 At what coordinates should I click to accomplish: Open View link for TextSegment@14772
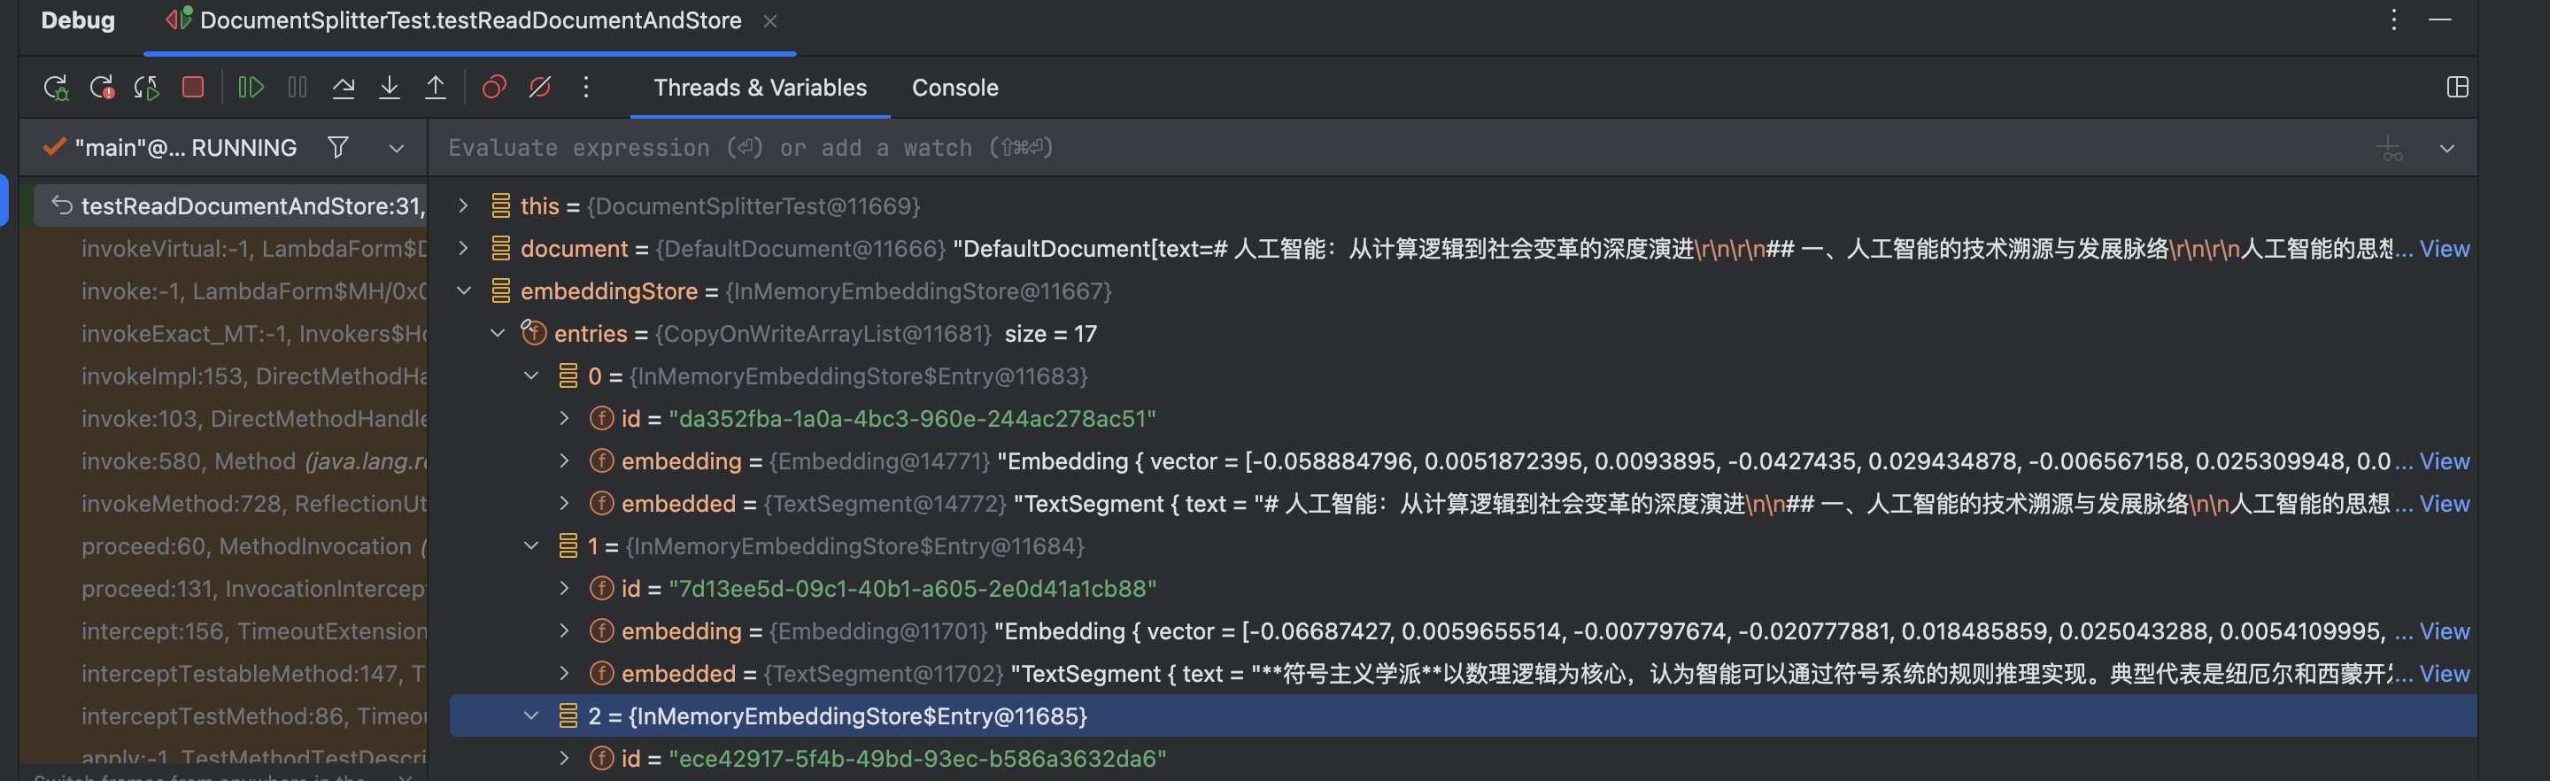2444,504
